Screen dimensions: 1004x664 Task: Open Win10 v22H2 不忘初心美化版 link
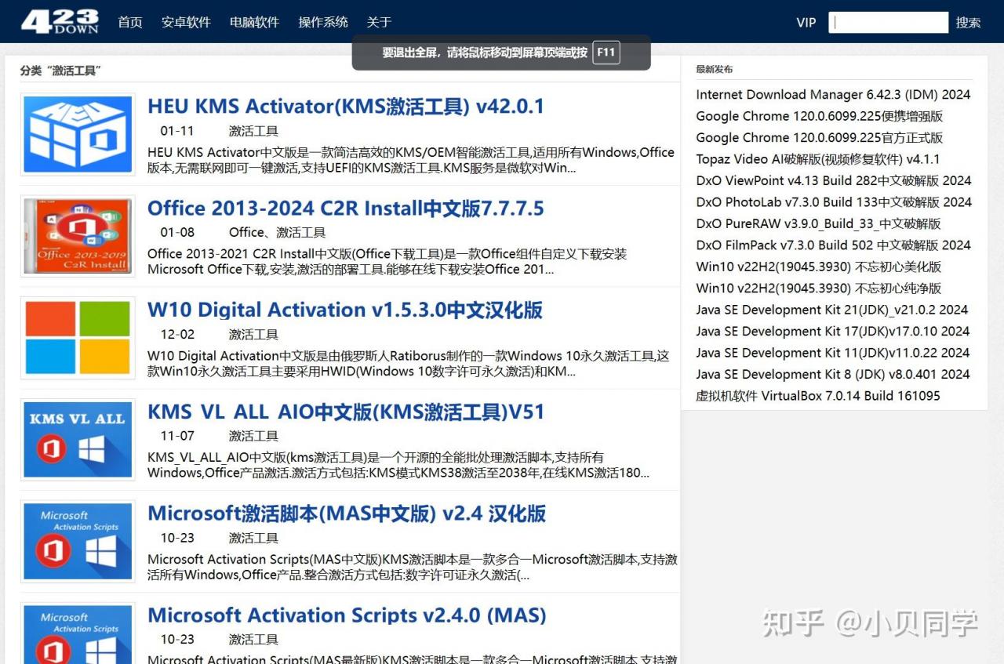818,267
